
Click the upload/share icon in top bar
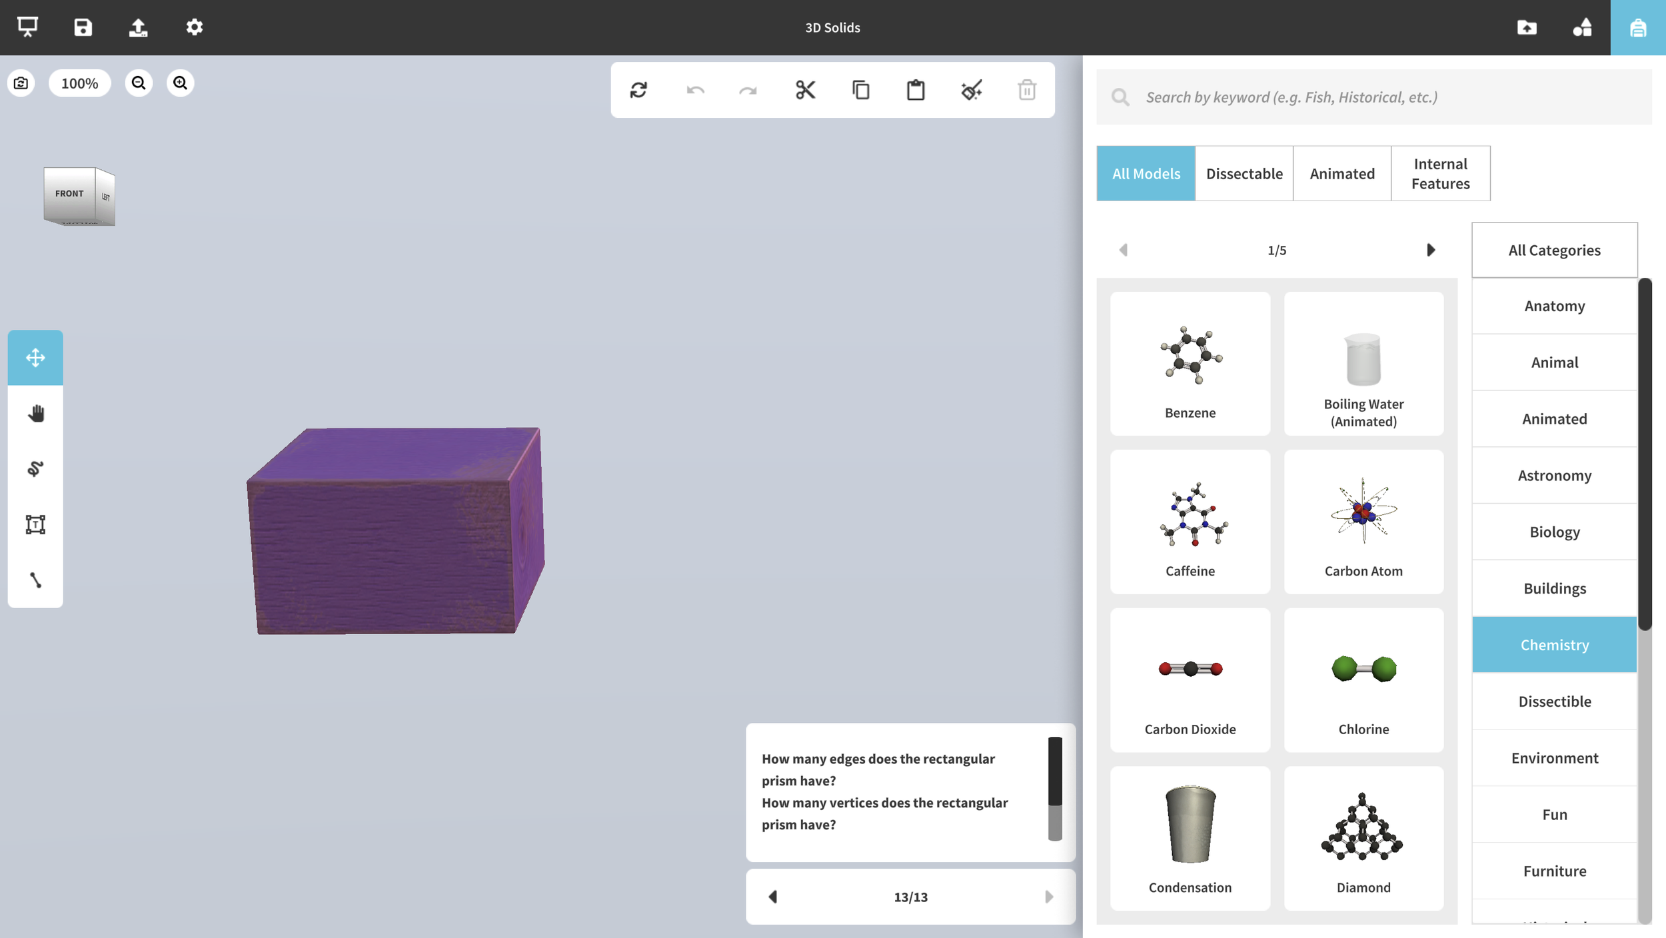point(138,27)
